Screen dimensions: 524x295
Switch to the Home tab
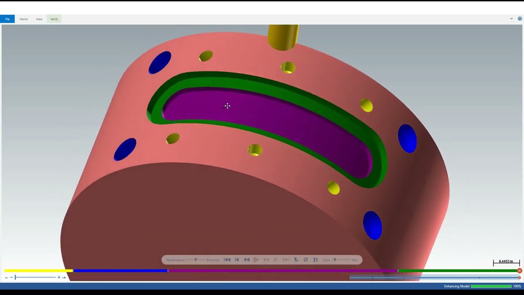point(24,19)
